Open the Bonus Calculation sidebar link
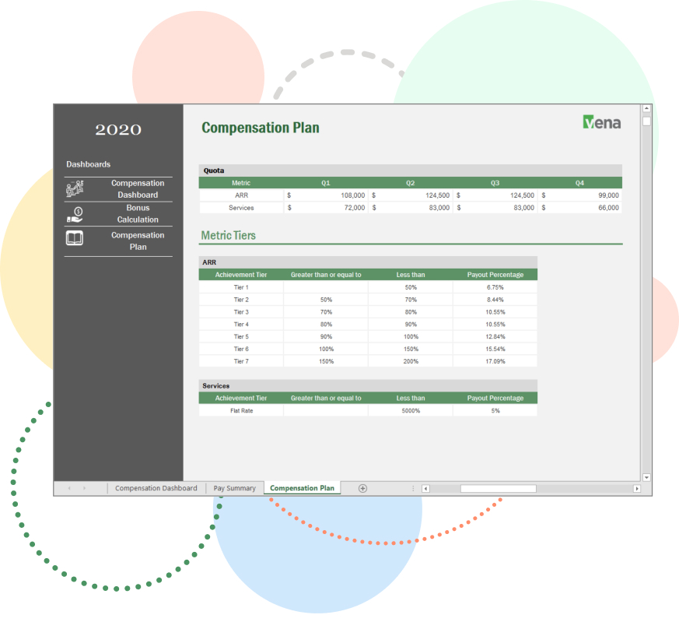Image resolution: width=679 pixels, height=629 pixels. 138,213
